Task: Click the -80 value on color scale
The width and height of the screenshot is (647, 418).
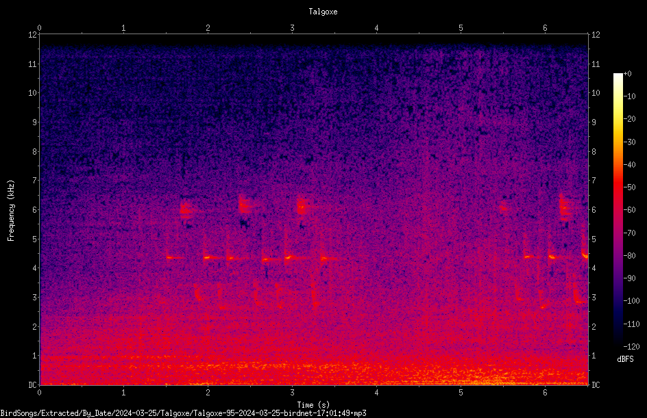Action: [629, 255]
